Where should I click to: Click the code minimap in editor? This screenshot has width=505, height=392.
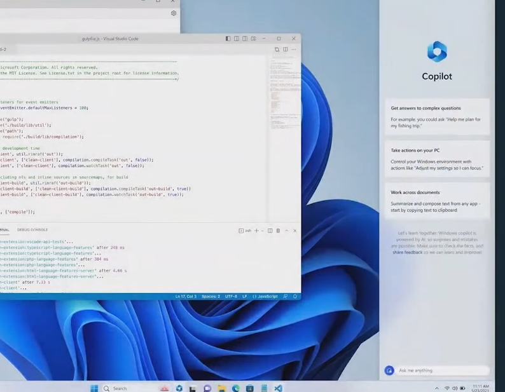pos(285,93)
